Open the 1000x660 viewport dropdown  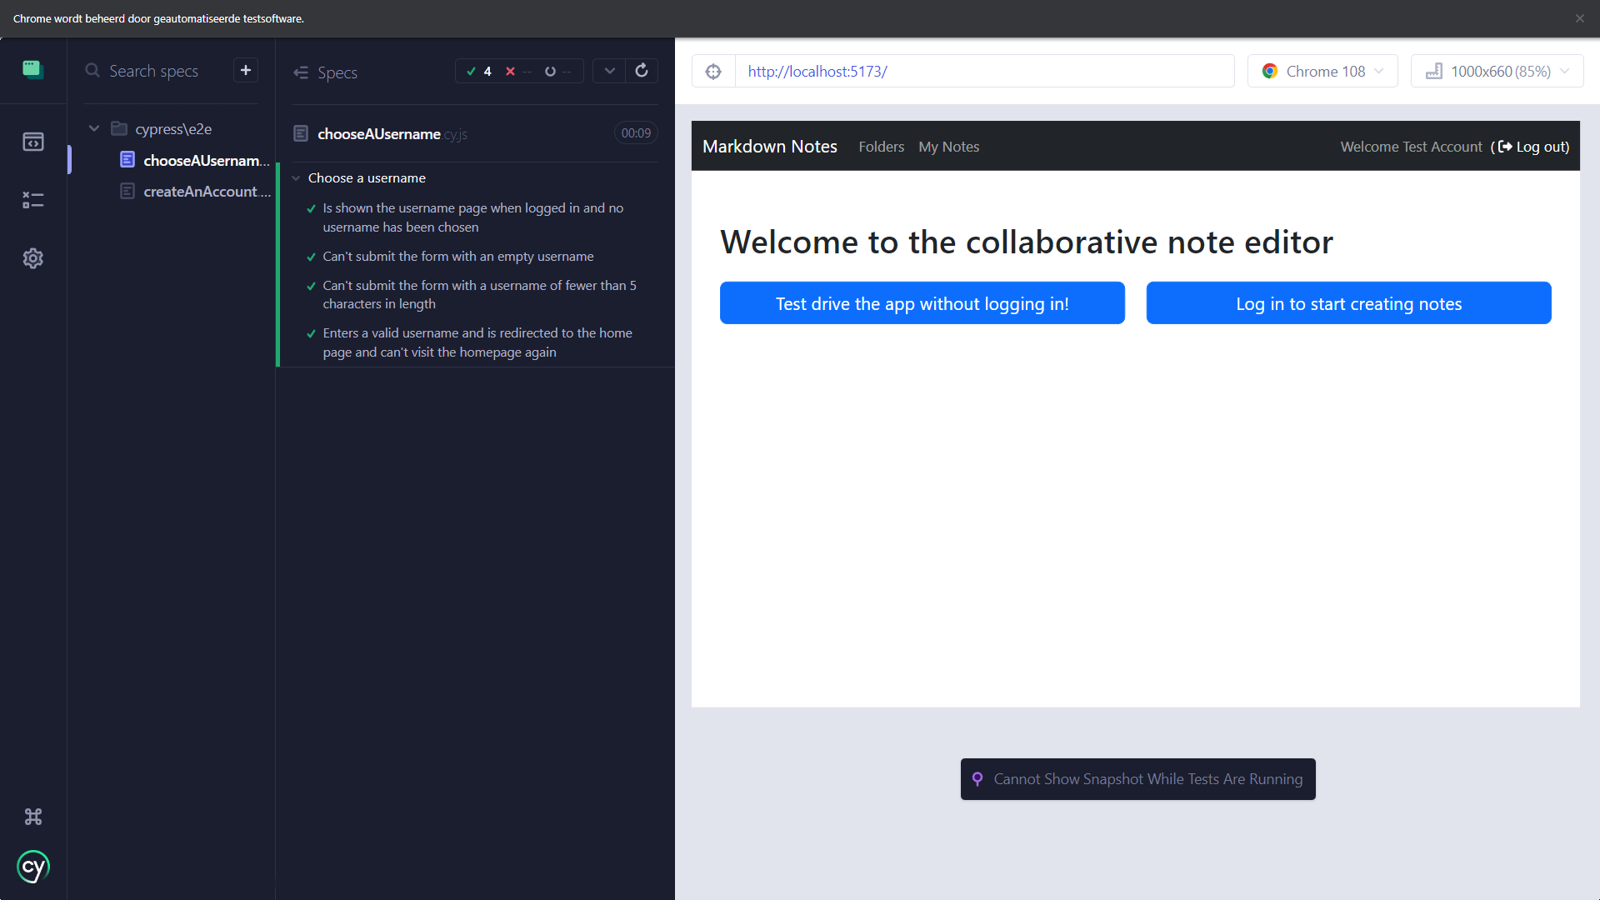coord(1497,72)
